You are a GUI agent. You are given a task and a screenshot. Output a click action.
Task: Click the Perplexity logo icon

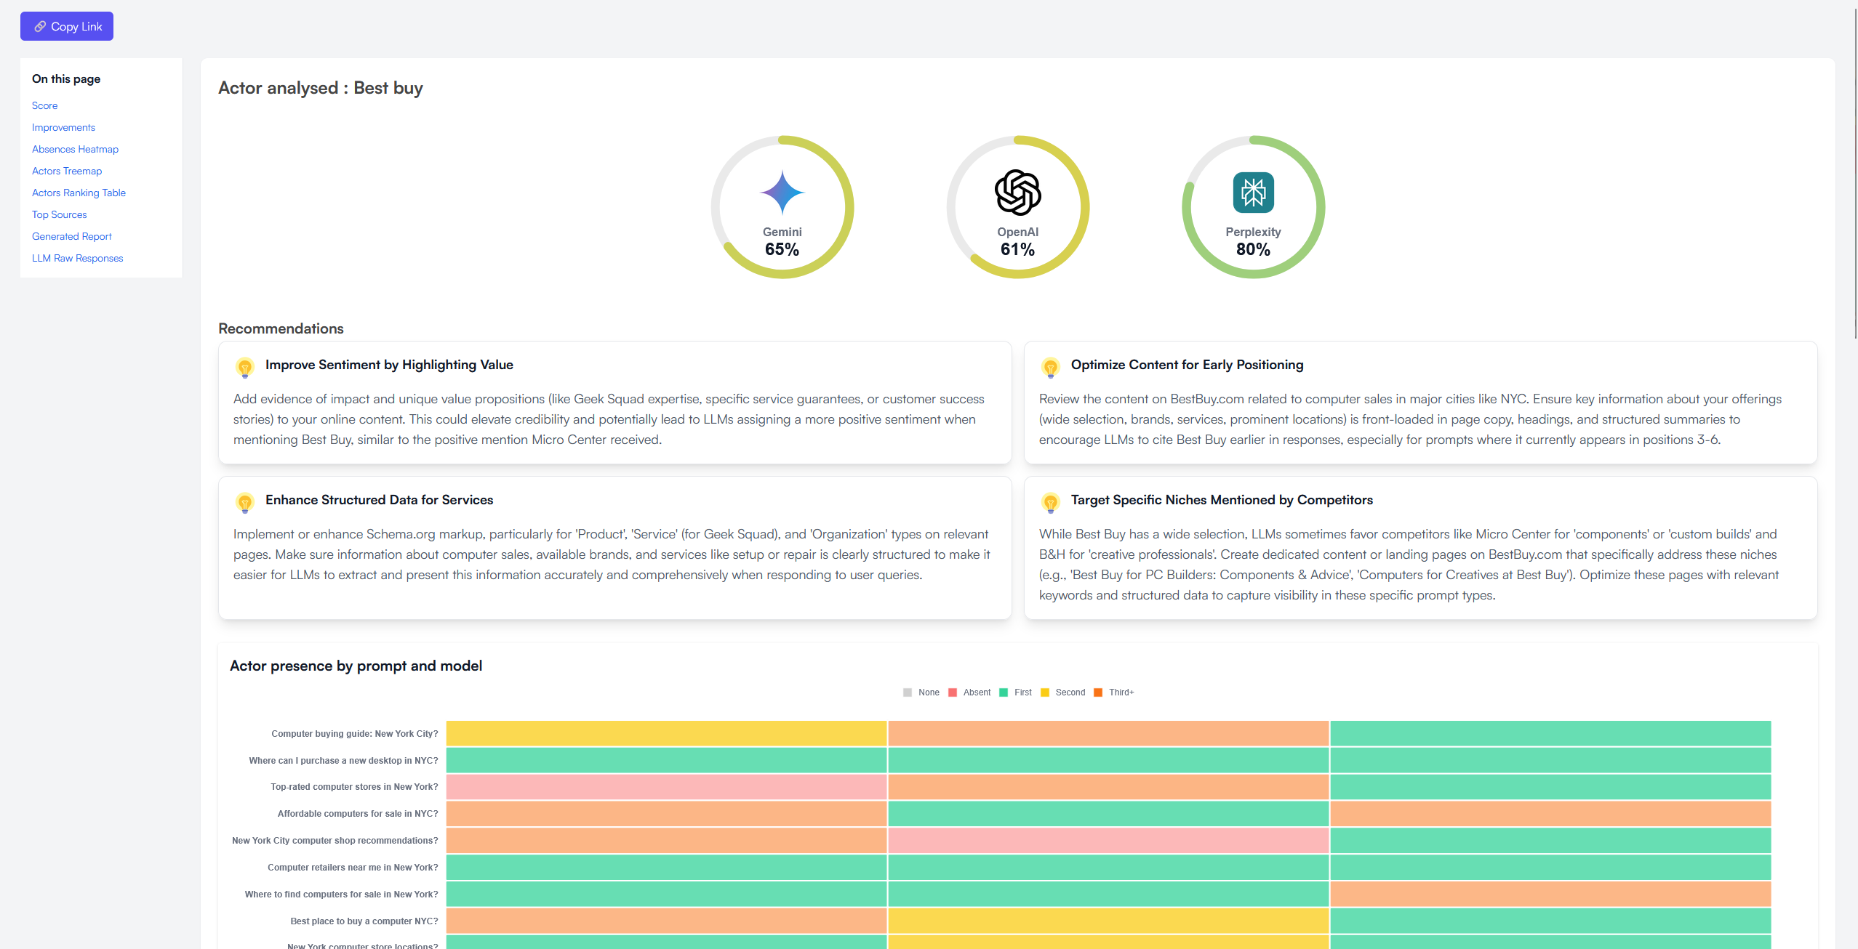click(1253, 193)
